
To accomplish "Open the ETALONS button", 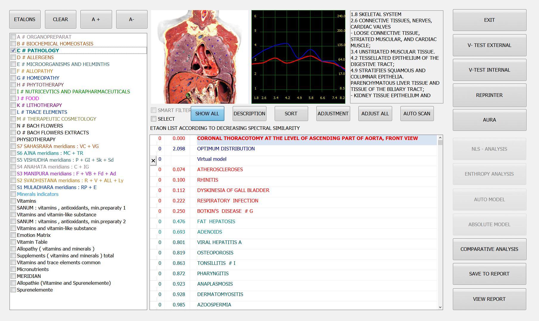I will (x=25, y=19).
